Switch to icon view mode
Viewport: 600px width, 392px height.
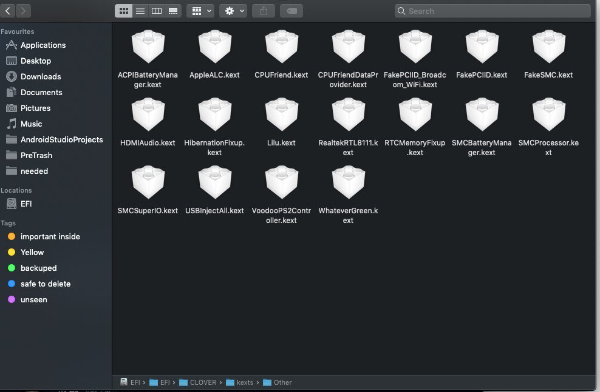coord(124,11)
